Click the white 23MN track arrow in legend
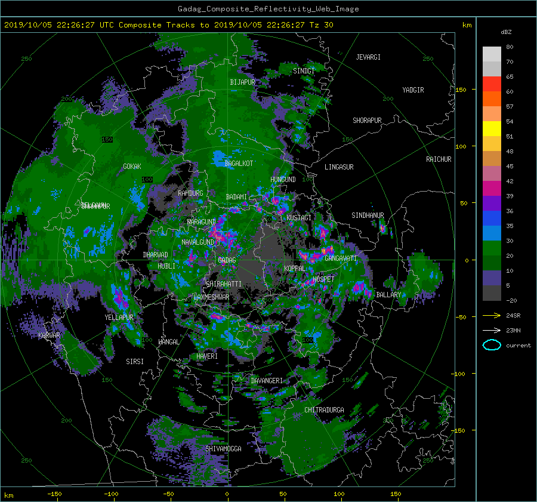537x502 pixels. (492, 330)
